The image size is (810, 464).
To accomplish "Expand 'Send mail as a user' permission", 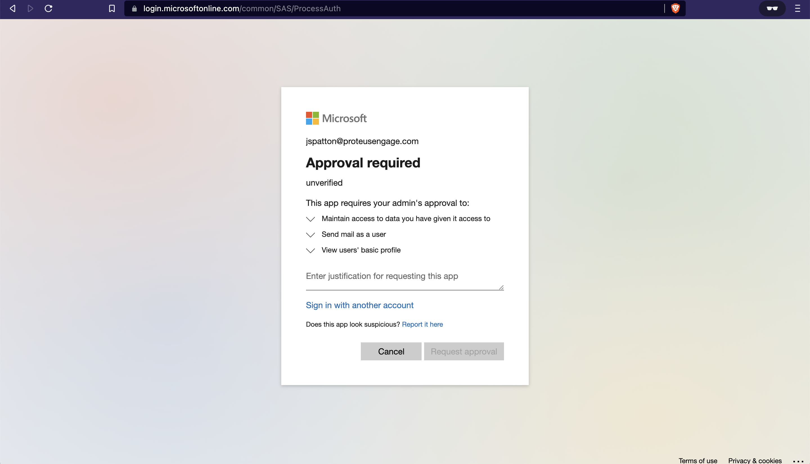I will tap(310, 235).
